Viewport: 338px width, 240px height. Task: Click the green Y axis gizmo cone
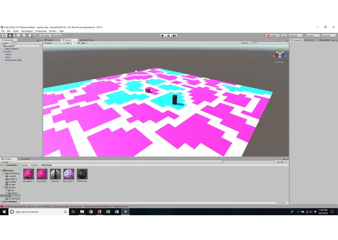tap(280, 49)
